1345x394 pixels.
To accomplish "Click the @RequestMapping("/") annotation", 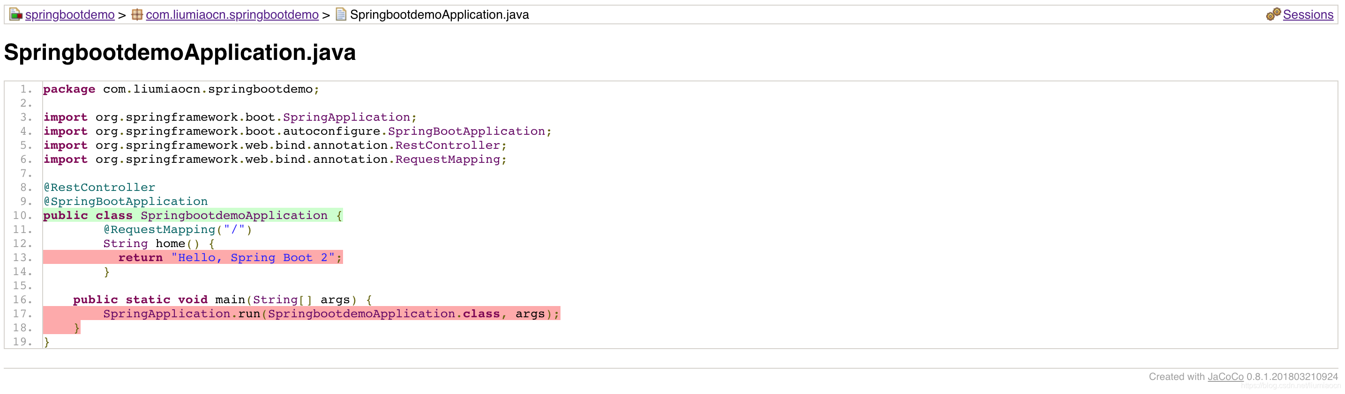I will coord(178,230).
